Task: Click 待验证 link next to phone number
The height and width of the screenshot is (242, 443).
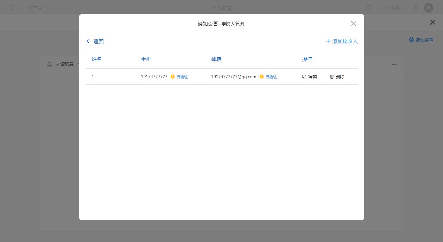Action: pos(182,77)
